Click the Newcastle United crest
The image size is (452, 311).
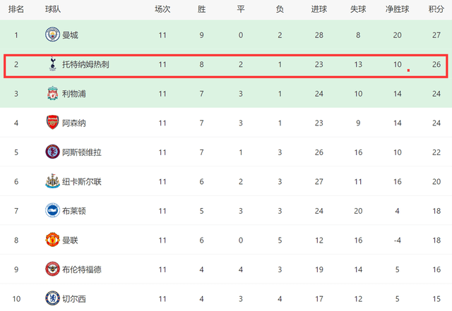(x=52, y=181)
